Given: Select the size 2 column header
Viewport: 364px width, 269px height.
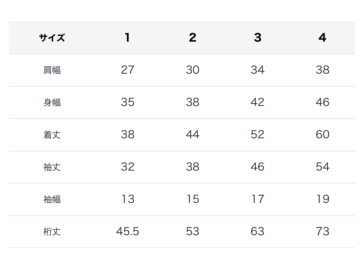Looking at the screenshot, I should [193, 38].
